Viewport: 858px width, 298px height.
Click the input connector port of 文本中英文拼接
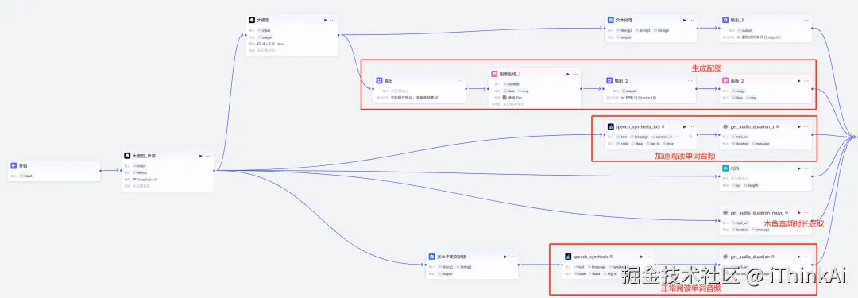click(426, 265)
